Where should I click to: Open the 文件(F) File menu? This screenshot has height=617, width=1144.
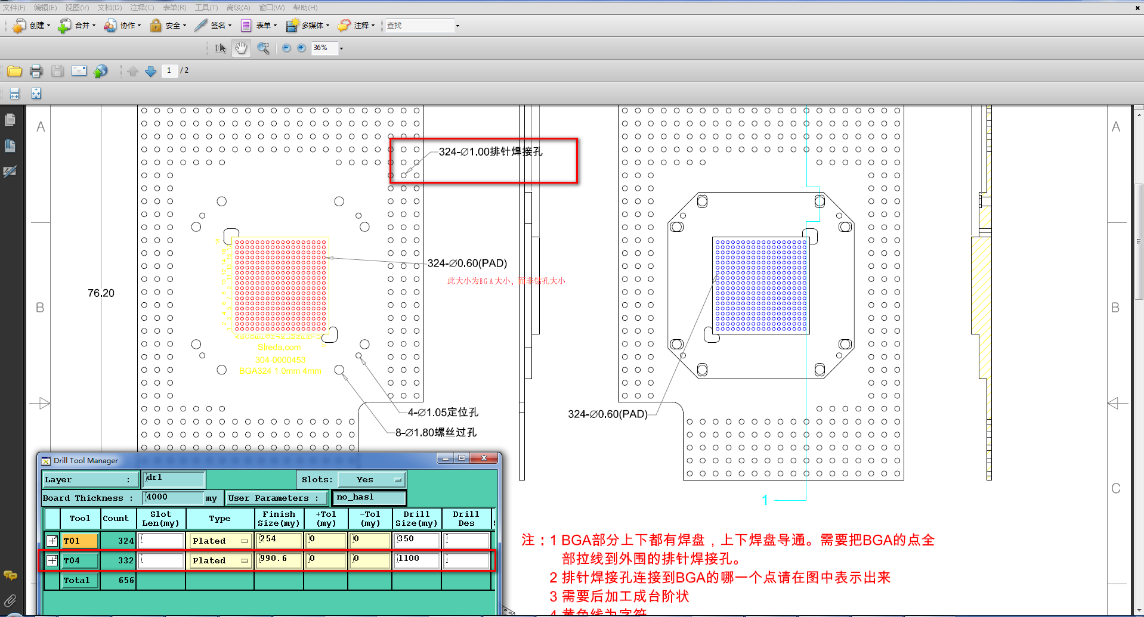[x=14, y=8]
